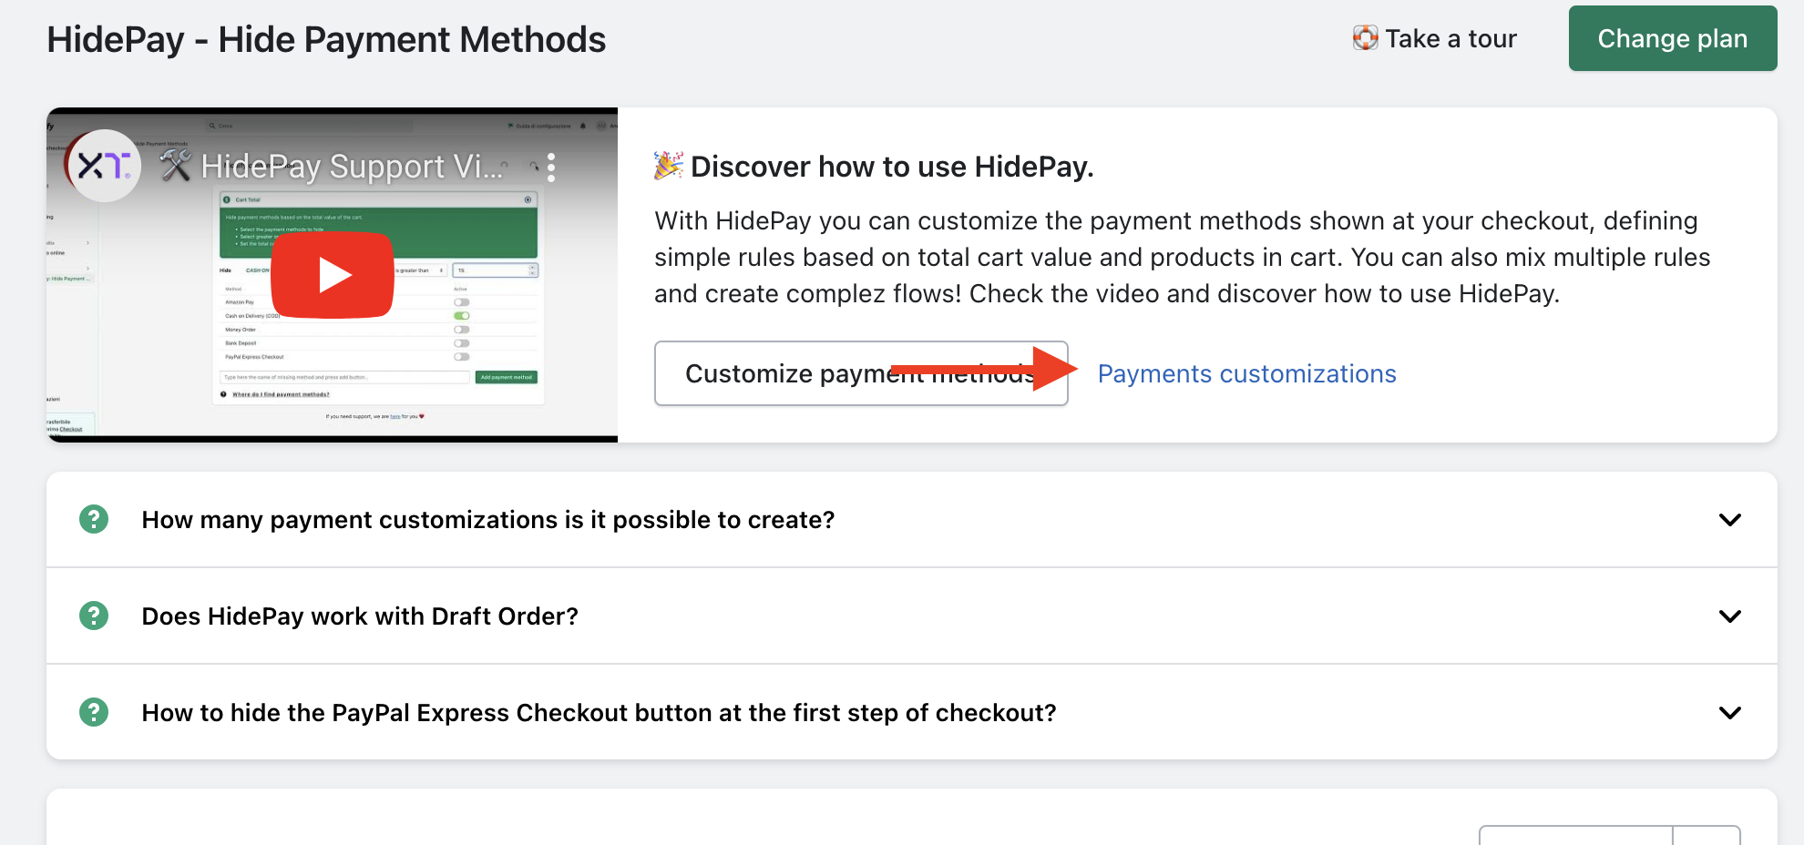Screen dimensions: 1804x845
Task: Expand the PayPal Express Checkout question chevron
Action: tap(1729, 713)
